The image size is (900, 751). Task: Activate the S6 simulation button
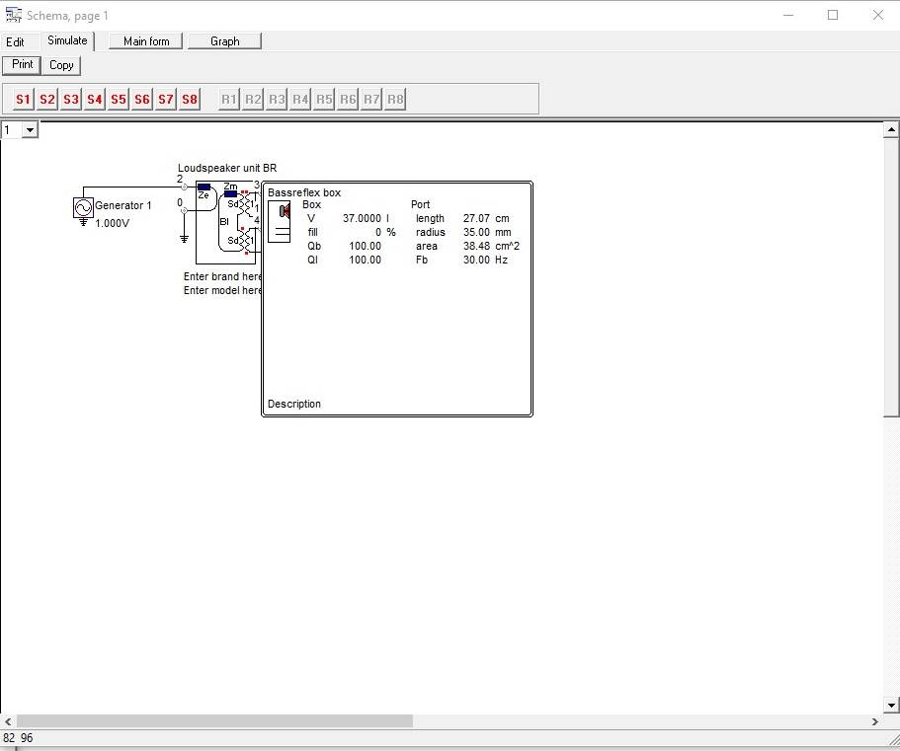click(x=142, y=100)
